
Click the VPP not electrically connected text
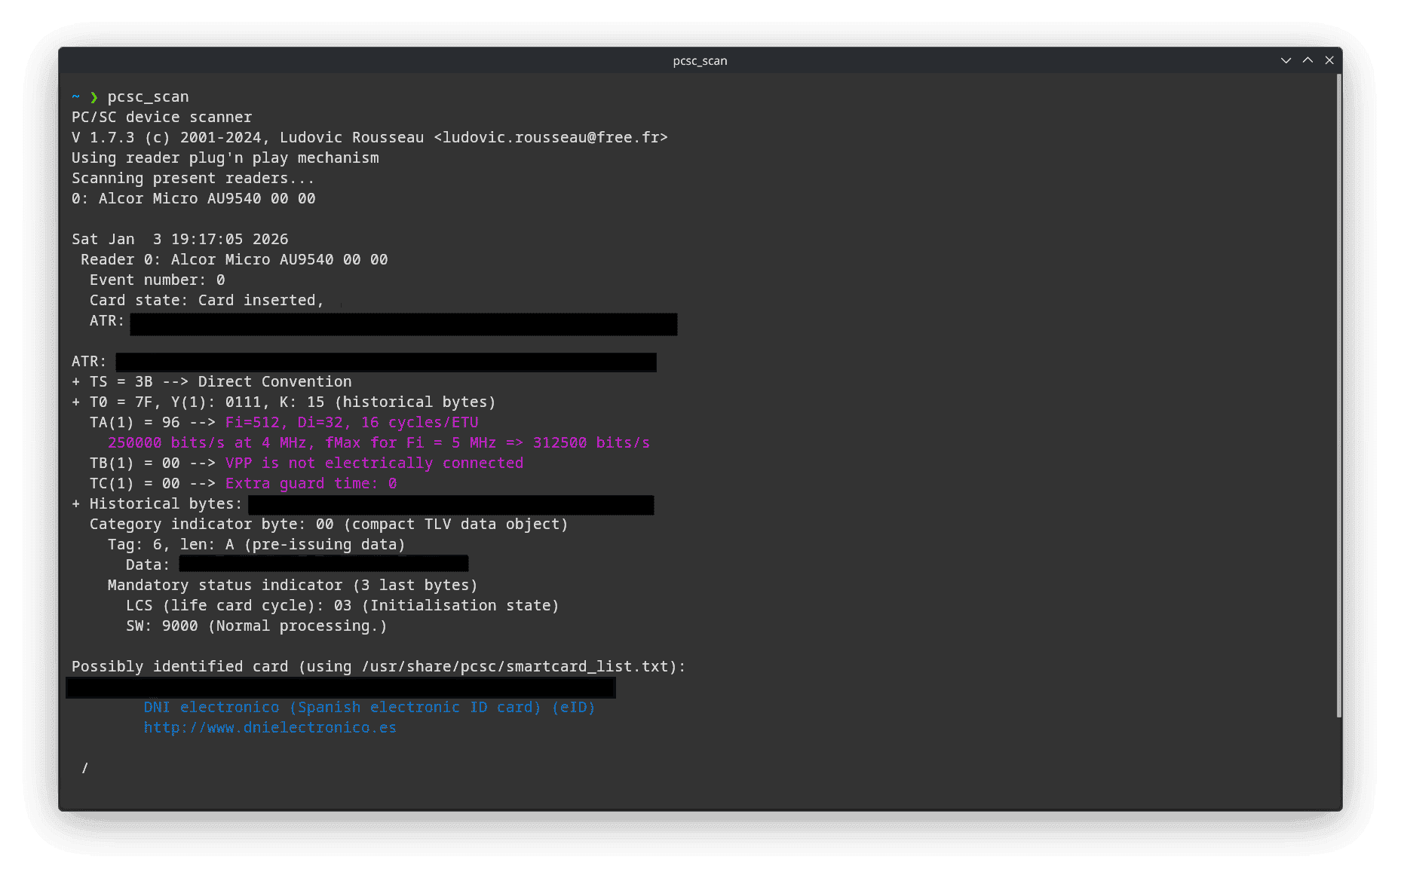(x=374, y=463)
